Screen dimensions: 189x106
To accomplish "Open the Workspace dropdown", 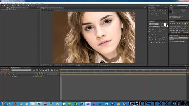I will 162,5.
